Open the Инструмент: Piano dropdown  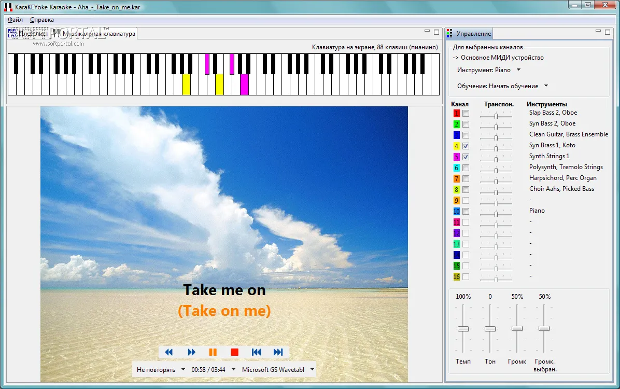[x=489, y=70]
